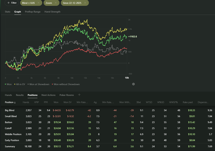Sort by the VPIP column header
Screen dimensions: 215x151
(36, 102)
